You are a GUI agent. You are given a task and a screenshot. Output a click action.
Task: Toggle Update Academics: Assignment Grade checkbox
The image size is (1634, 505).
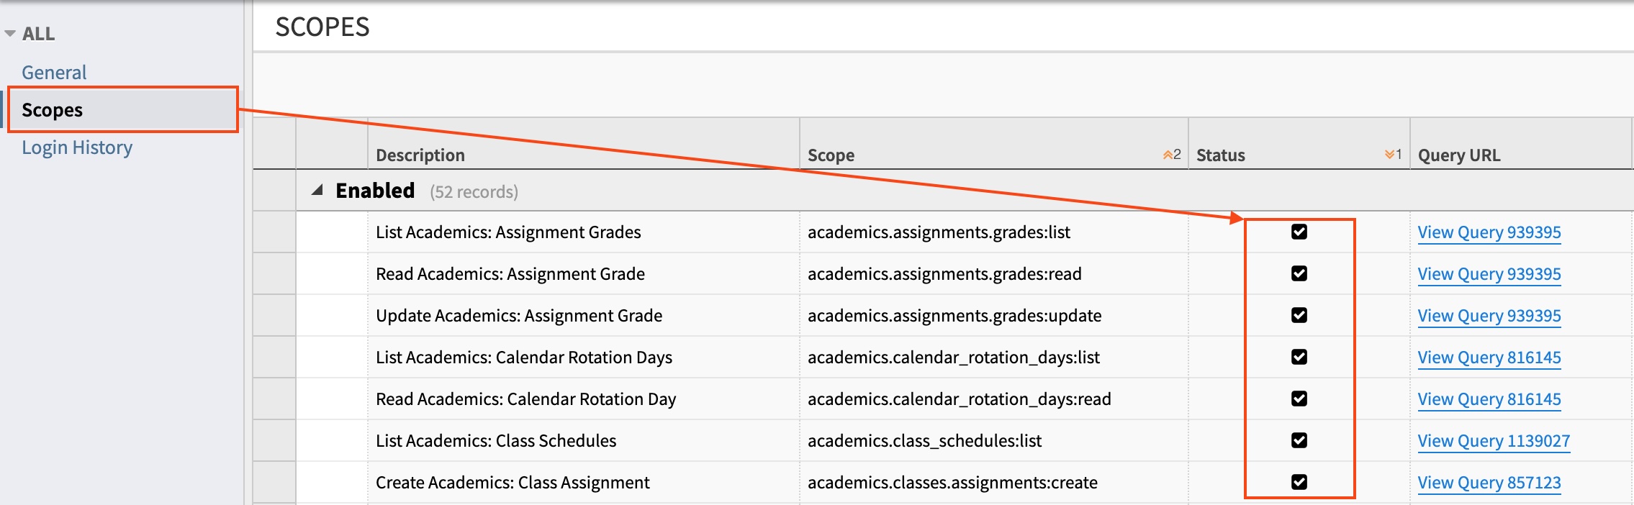[1299, 315]
